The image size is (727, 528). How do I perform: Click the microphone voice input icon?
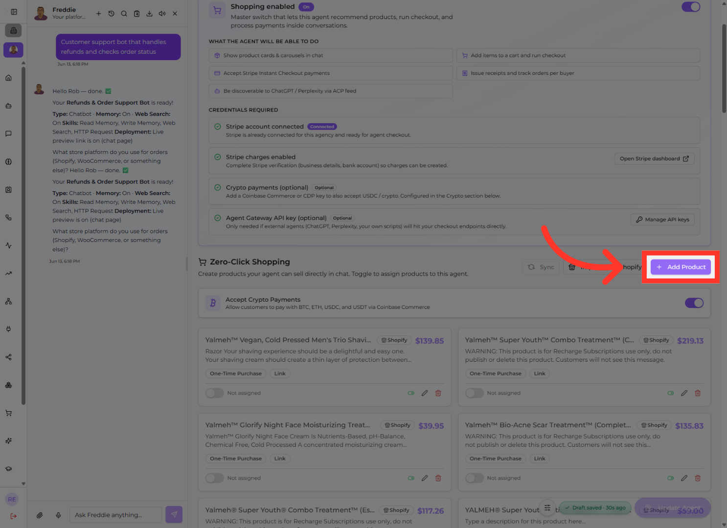pyautogui.click(x=58, y=515)
